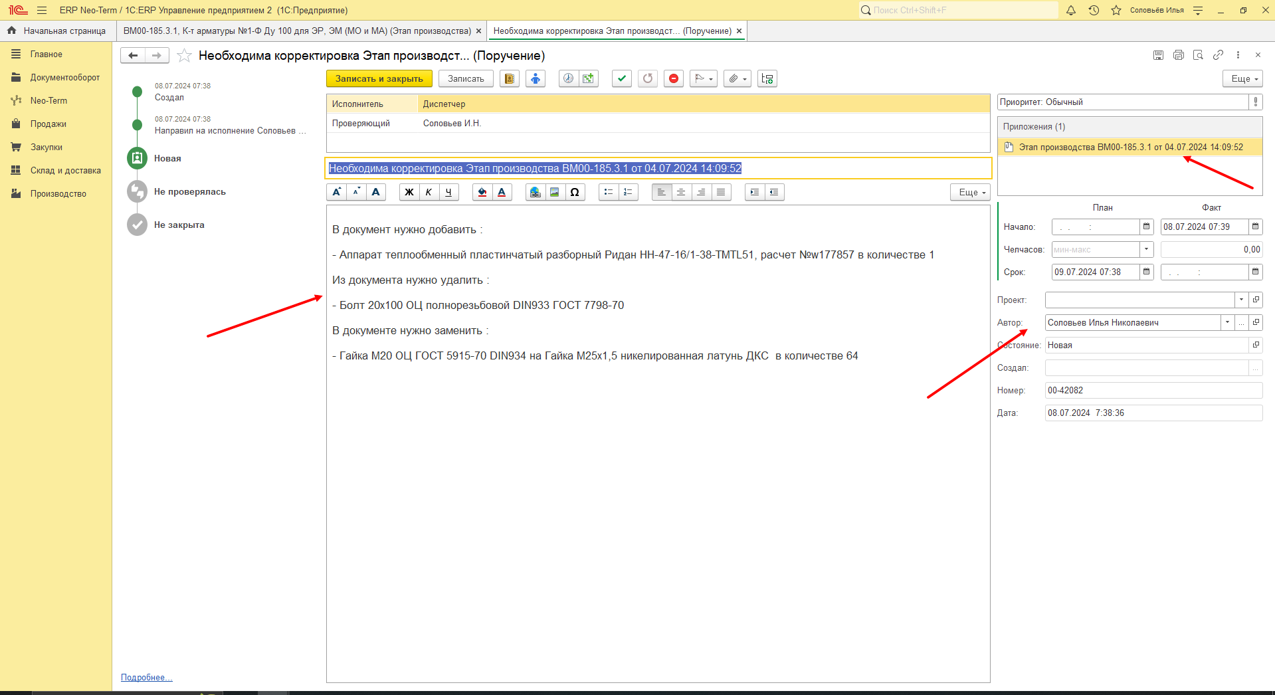Open Документооборот section in sidebar

(65, 77)
